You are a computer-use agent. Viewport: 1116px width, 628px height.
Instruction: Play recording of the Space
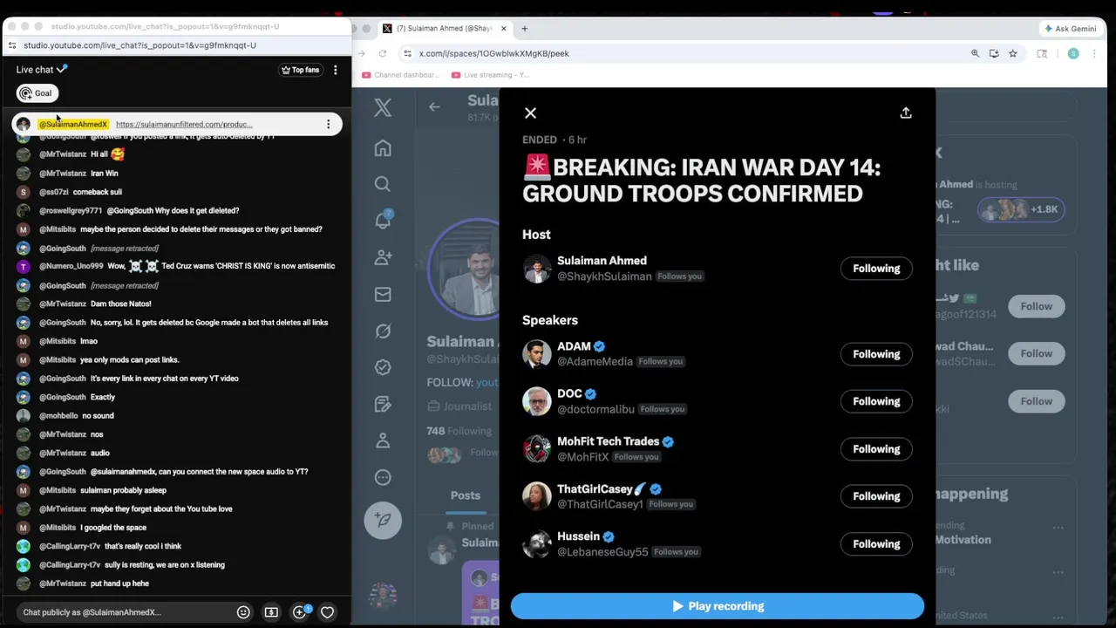(x=718, y=606)
